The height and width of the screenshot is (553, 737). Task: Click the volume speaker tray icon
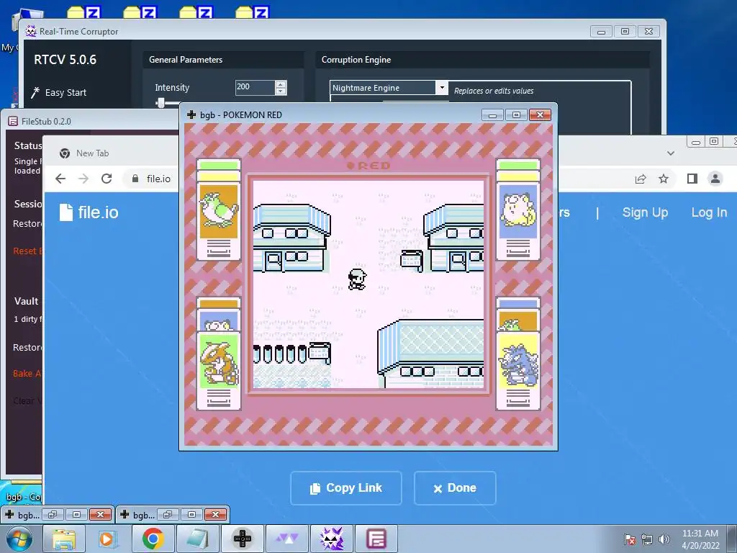[x=664, y=539]
